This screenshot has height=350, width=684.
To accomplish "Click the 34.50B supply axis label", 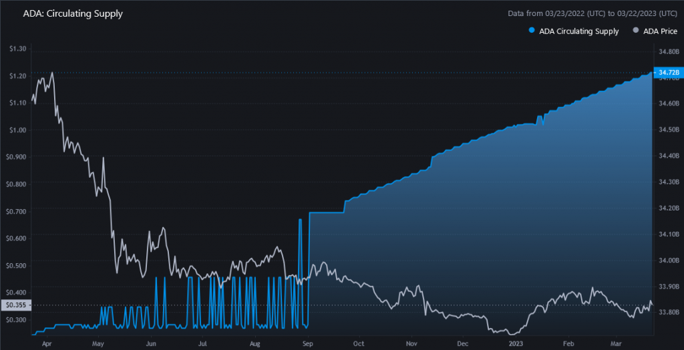I will click(668, 130).
